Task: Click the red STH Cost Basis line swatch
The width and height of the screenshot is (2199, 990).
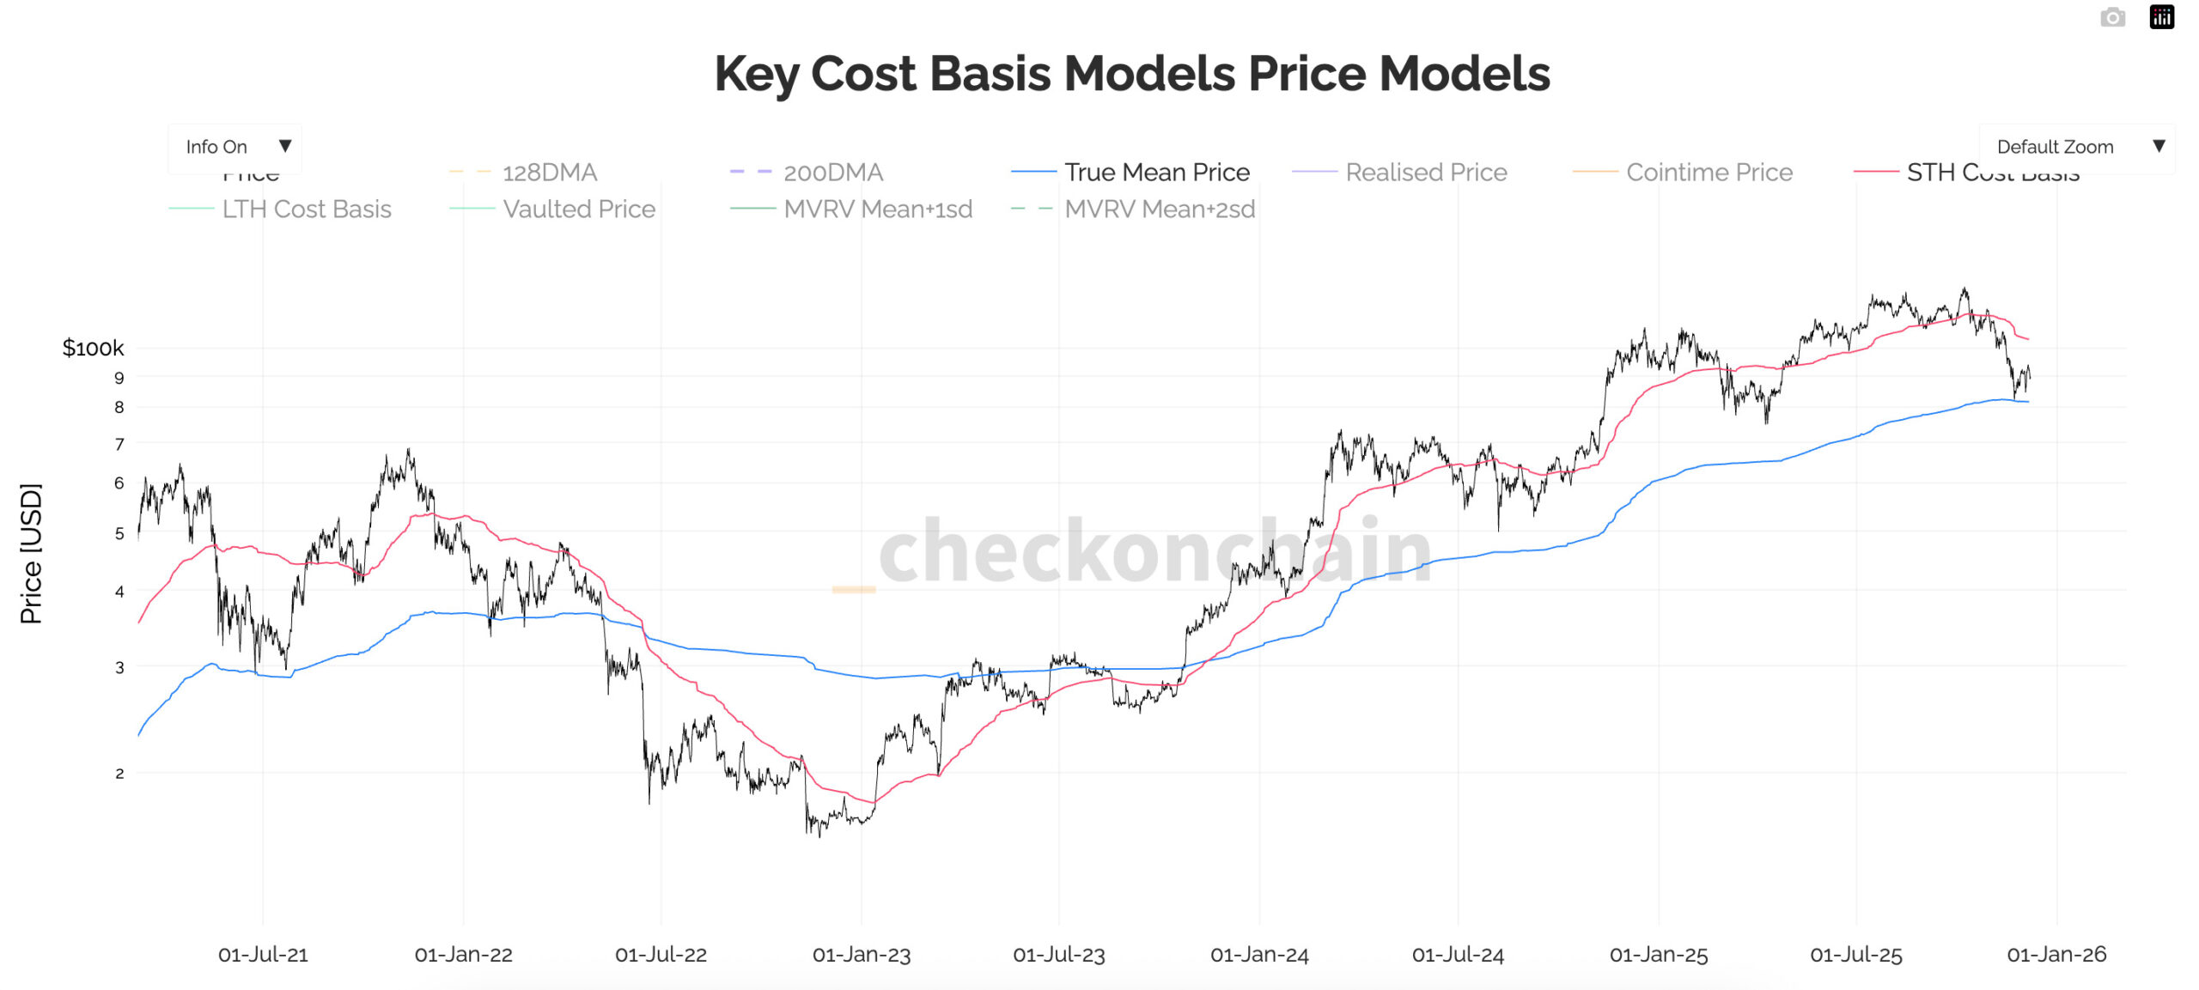Action: point(1876,173)
